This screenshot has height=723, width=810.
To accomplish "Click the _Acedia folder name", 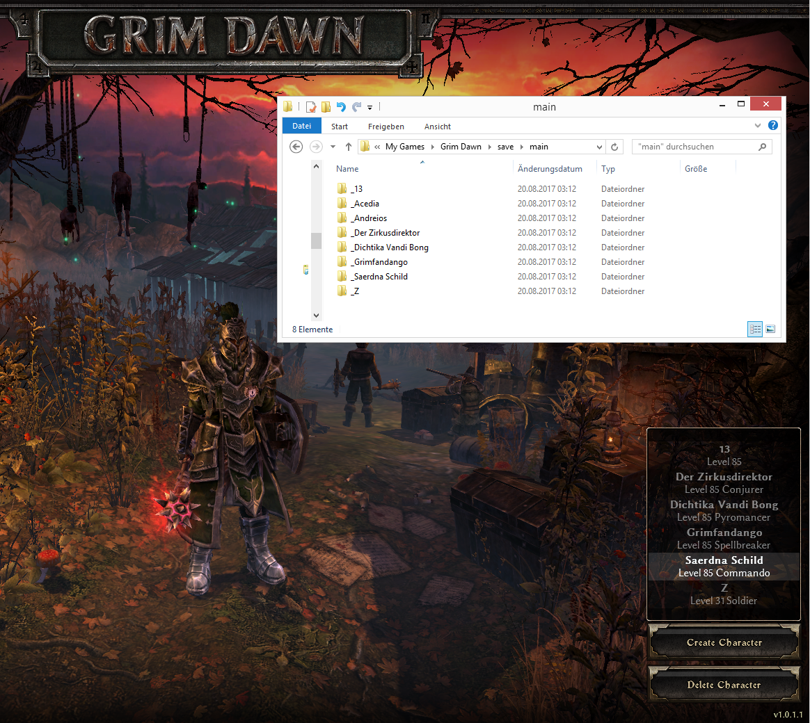I will pos(365,203).
